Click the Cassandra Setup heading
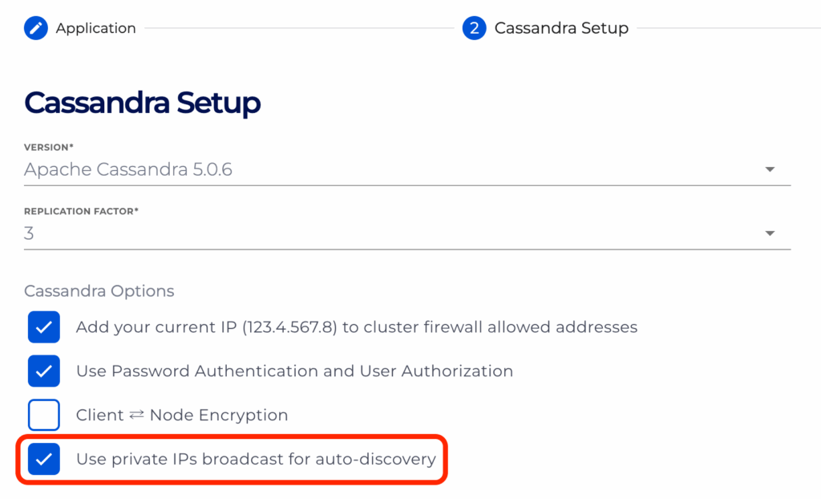821x499 pixels. [x=142, y=103]
